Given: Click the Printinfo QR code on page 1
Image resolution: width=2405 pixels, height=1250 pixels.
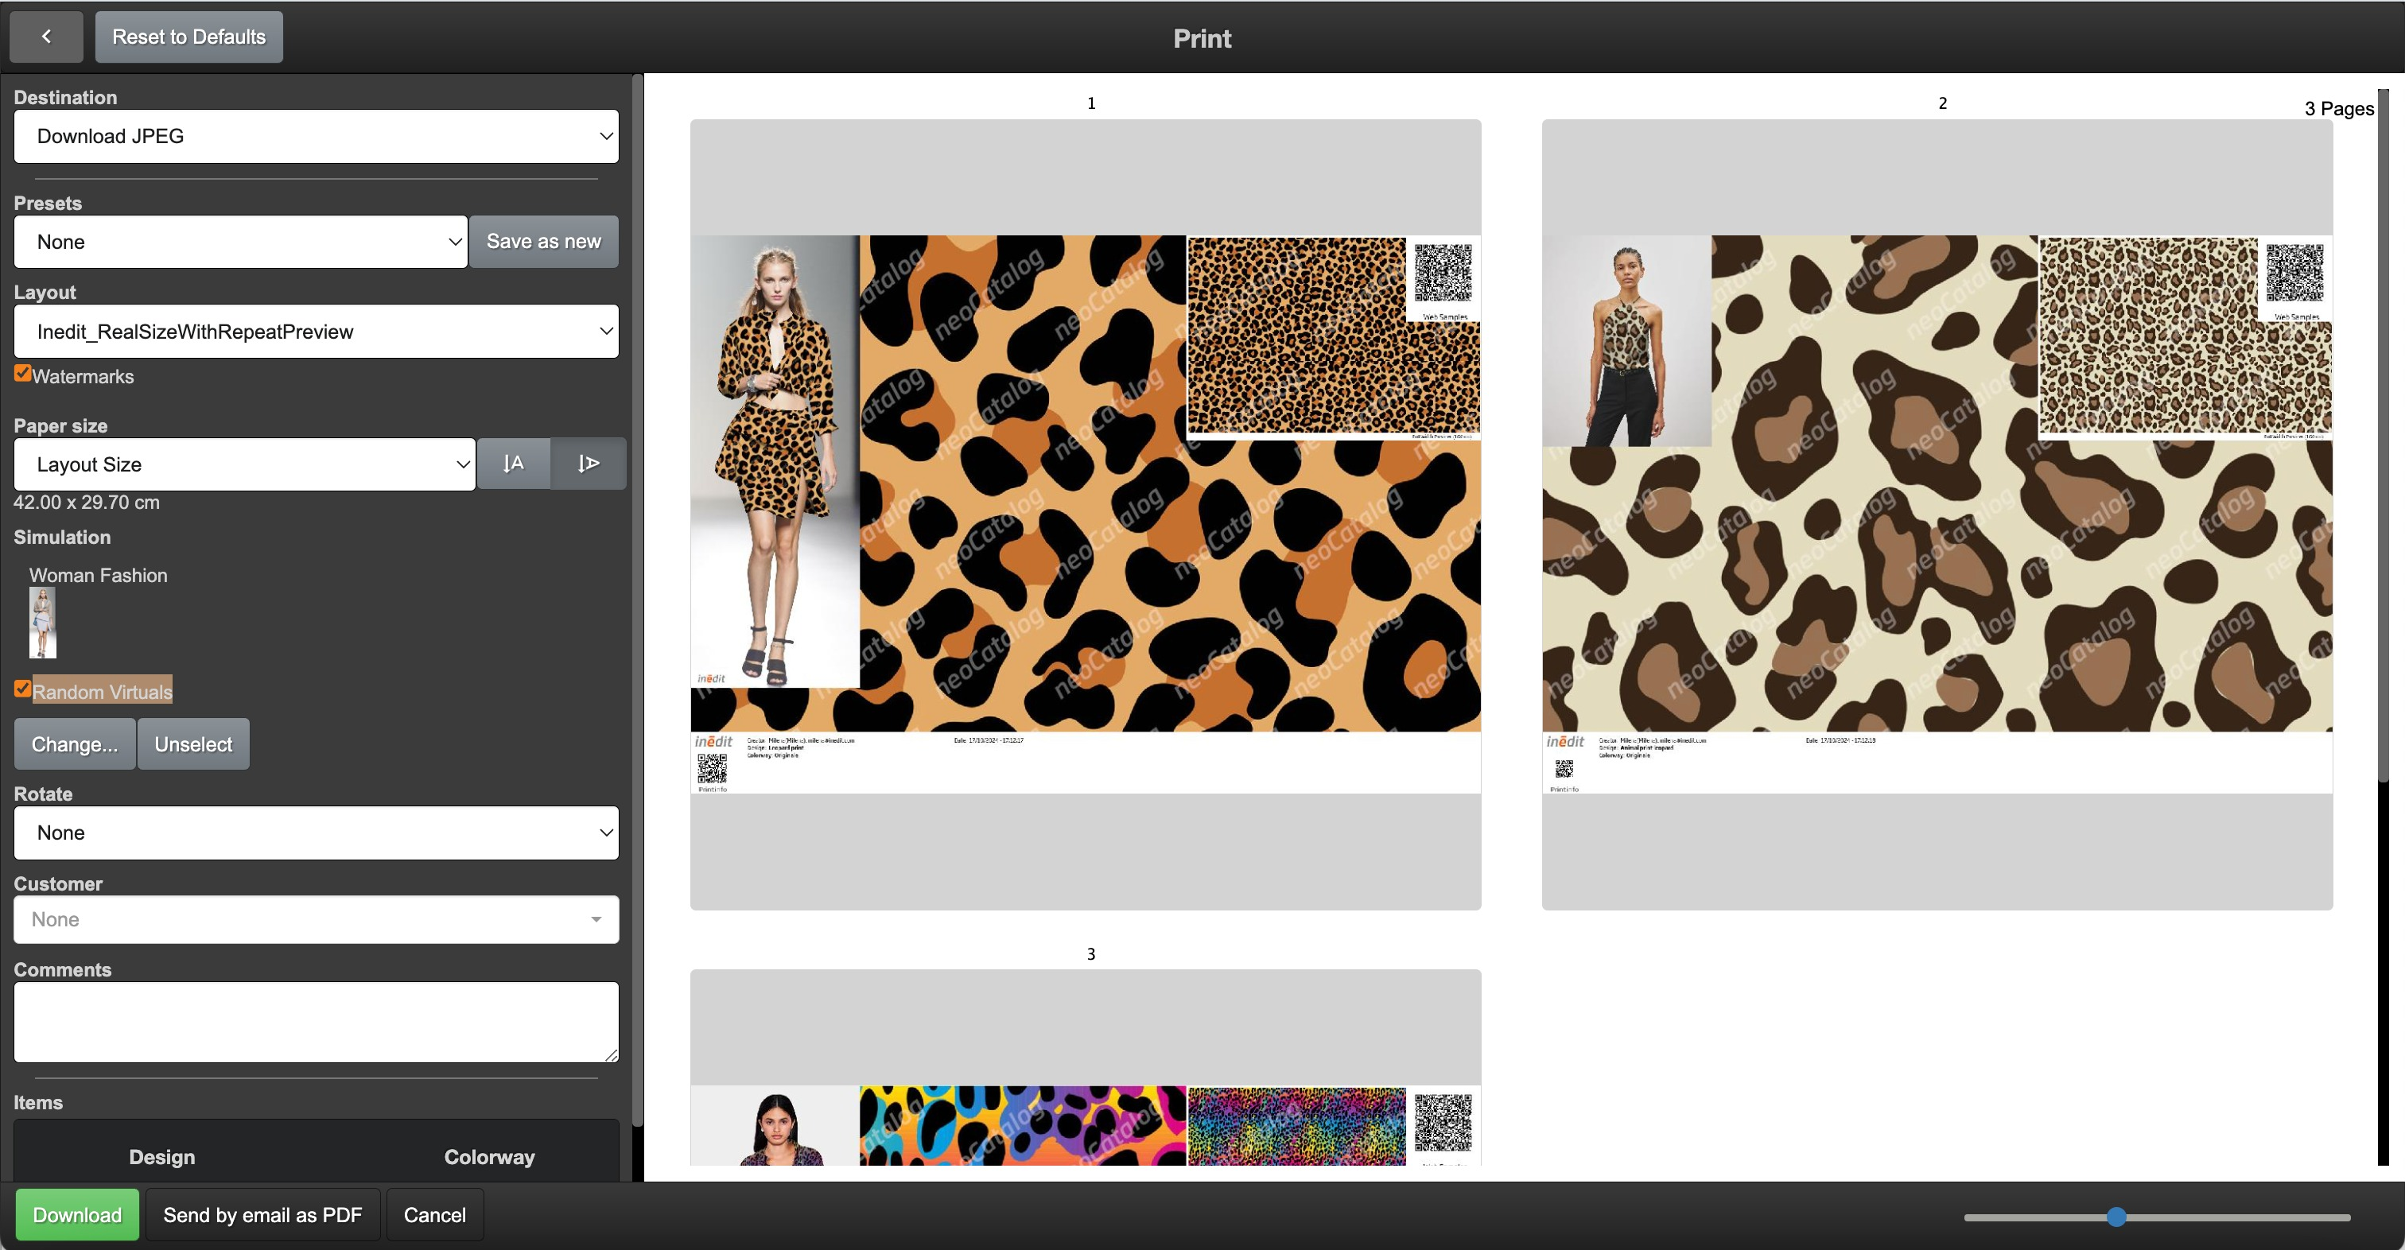Looking at the screenshot, I should point(712,768).
